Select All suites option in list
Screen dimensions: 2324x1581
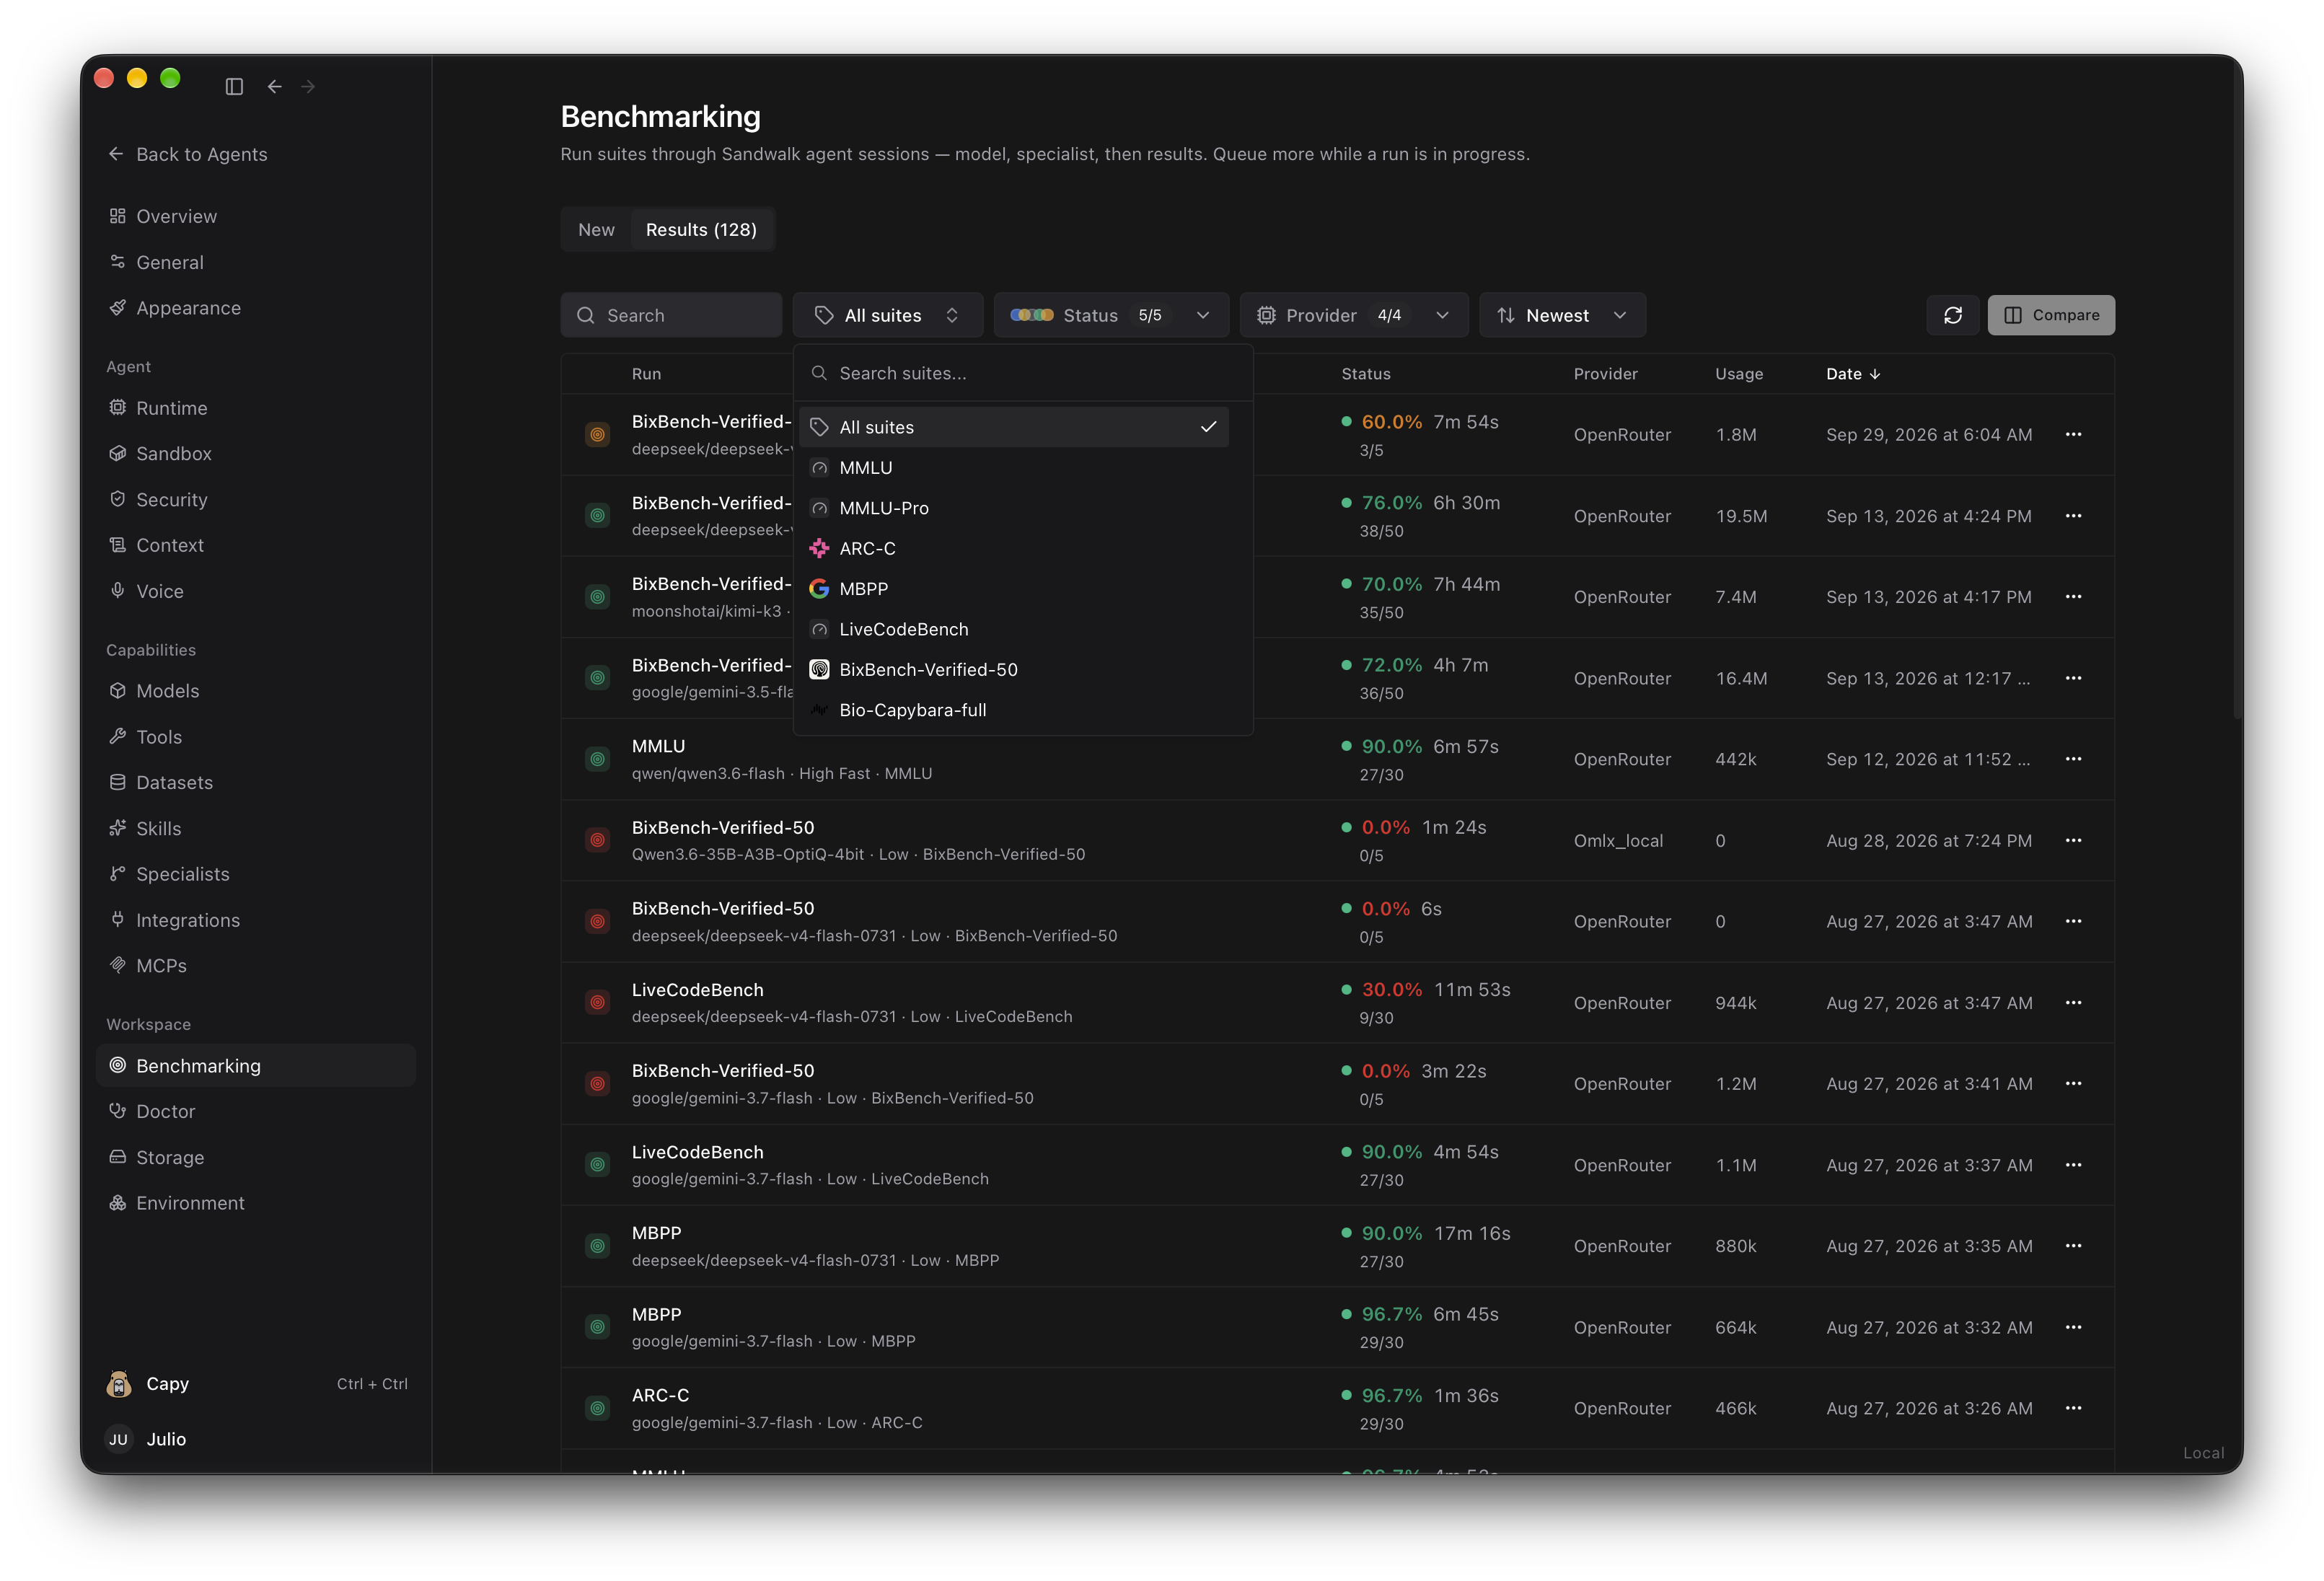1014,427
